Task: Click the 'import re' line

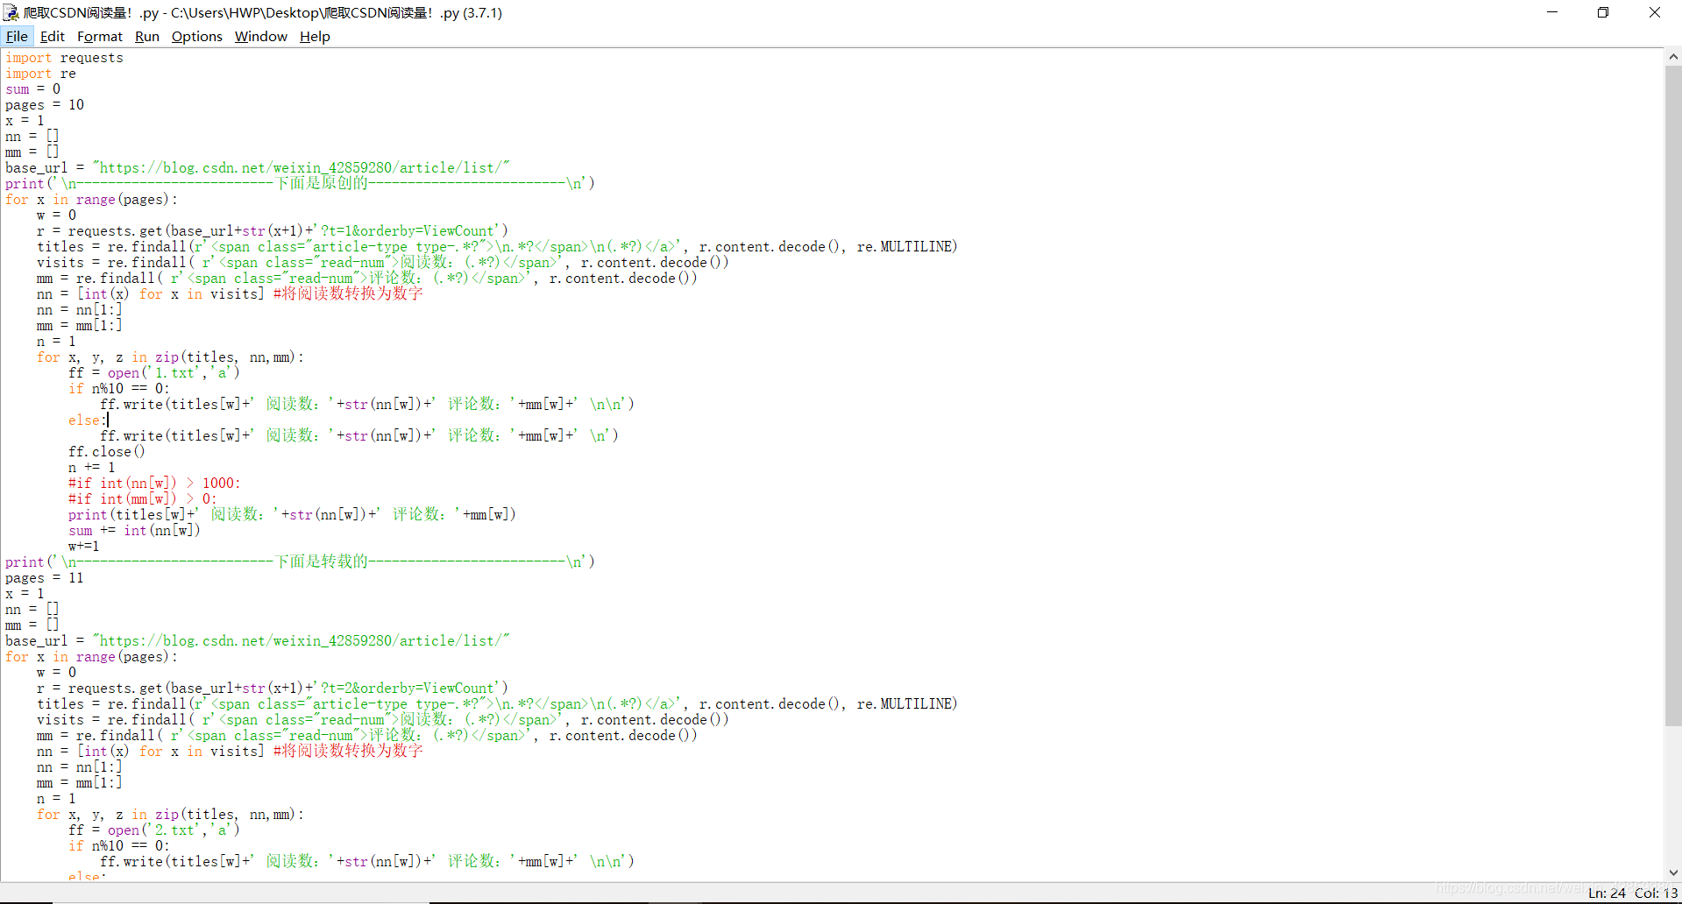Action: click(x=40, y=74)
